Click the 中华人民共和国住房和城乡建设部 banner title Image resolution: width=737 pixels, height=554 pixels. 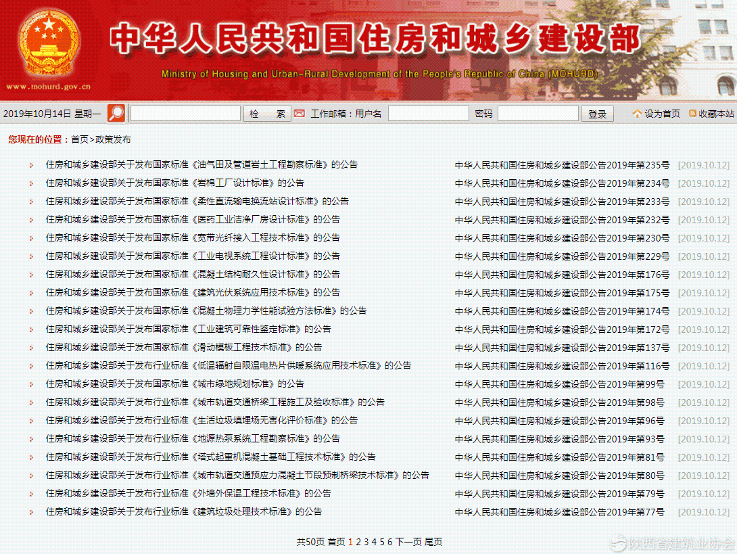click(375, 39)
